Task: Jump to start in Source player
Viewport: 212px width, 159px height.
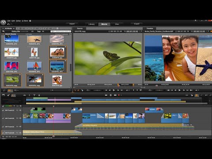Action: (x=106, y=90)
